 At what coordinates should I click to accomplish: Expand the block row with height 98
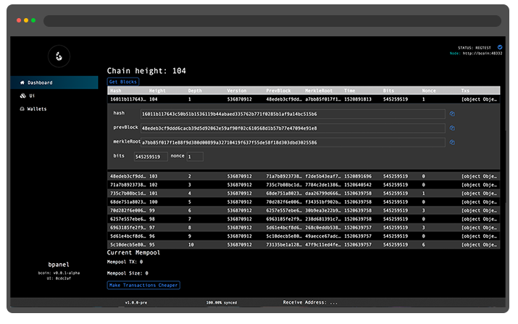304,219
